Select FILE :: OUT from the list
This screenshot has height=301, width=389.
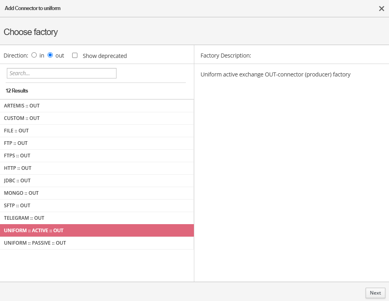16,131
